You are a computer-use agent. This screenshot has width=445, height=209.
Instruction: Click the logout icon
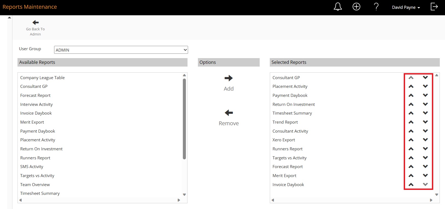point(434,7)
